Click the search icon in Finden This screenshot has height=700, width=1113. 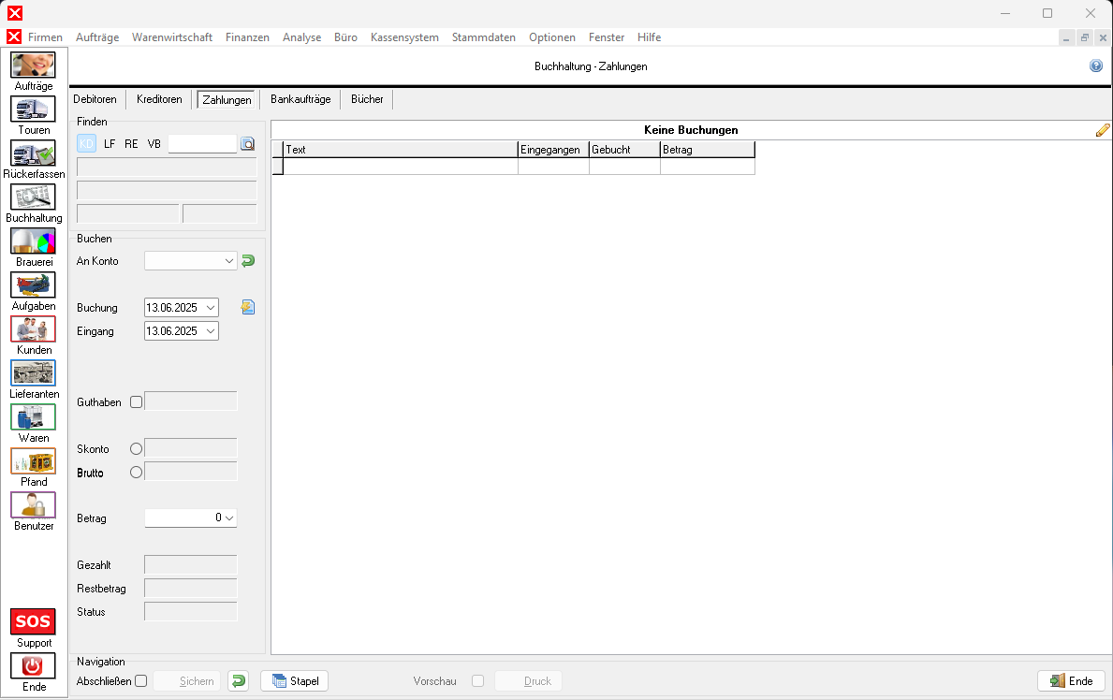click(x=247, y=144)
